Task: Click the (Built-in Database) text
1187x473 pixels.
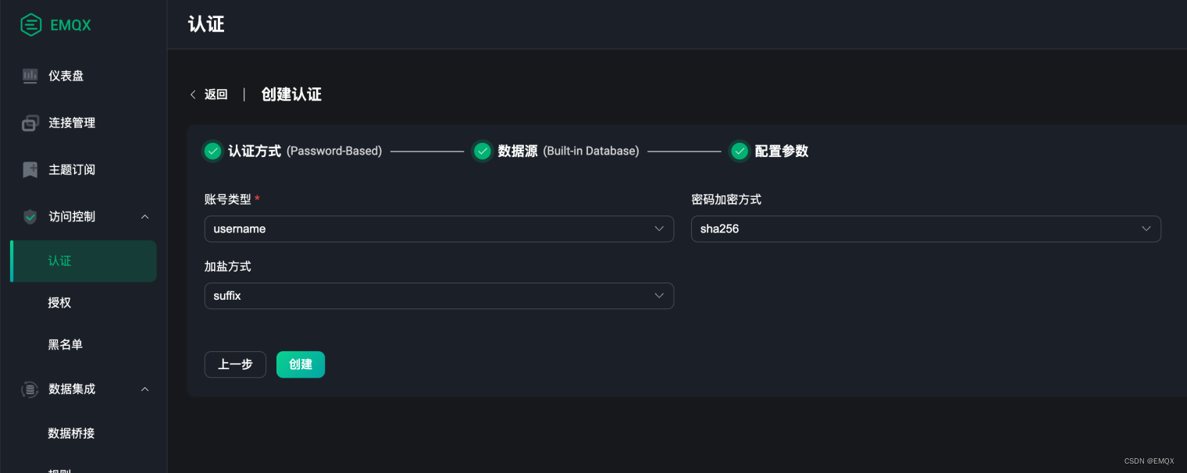Action: (x=591, y=151)
